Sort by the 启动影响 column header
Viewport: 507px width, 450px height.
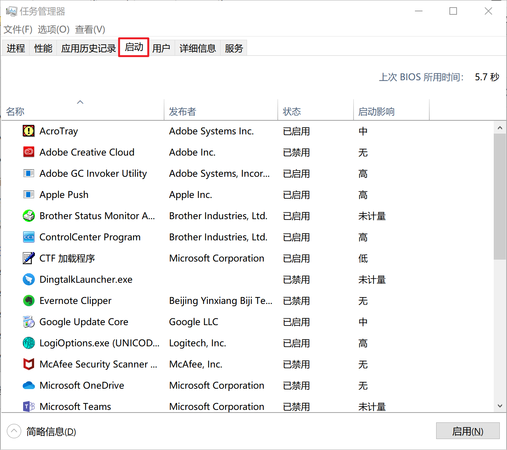point(391,109)
